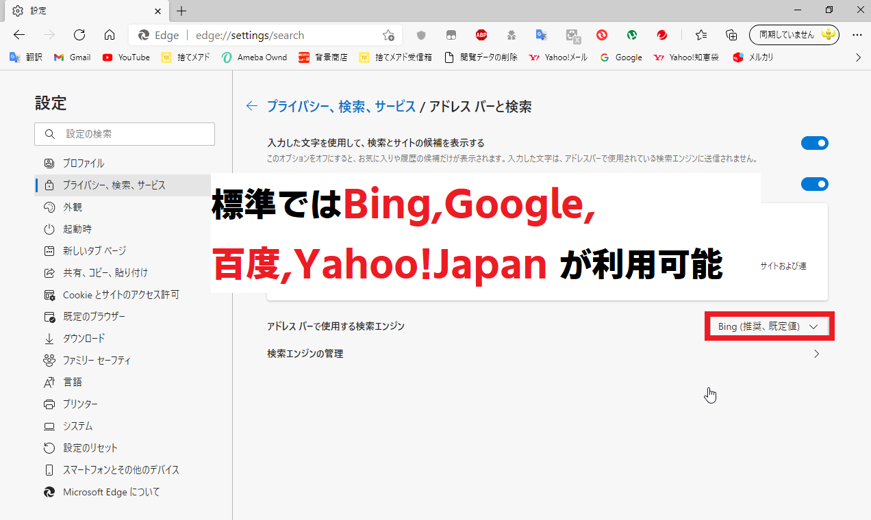Open the Collections toolbar icon

coord(731,35)
